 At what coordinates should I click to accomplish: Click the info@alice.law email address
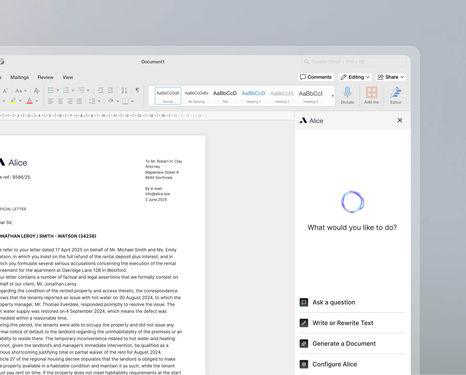pos(158,194)
